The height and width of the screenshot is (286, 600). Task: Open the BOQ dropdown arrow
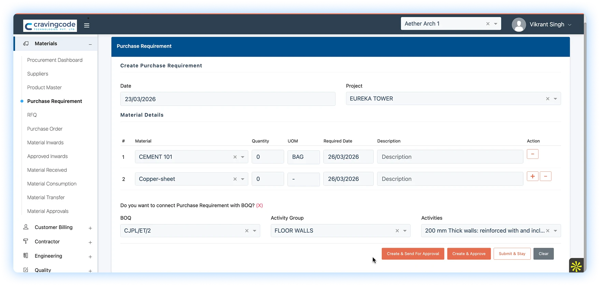254,231
